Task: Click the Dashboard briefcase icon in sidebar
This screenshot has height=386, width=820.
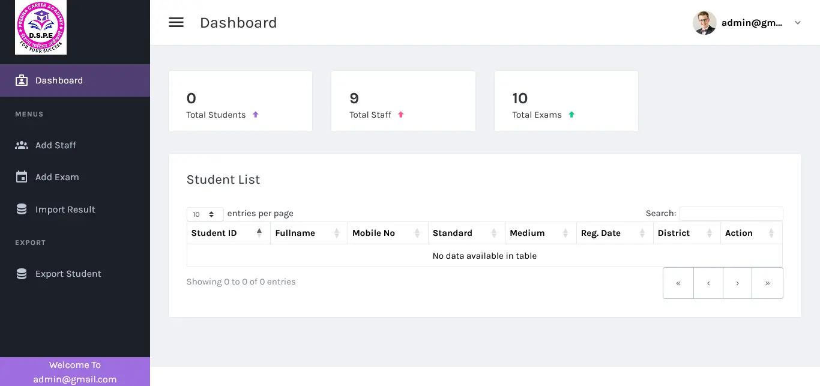Action: tap(22, 80)
